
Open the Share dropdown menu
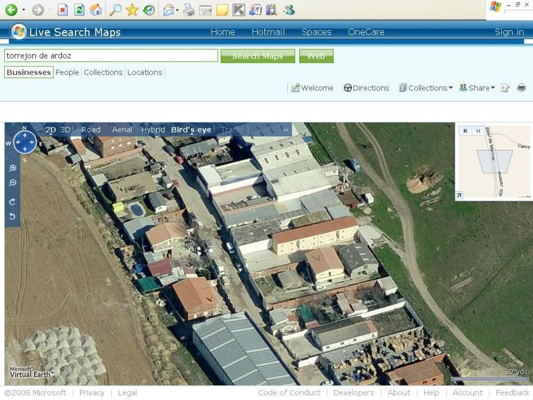[x=477, y=88]
